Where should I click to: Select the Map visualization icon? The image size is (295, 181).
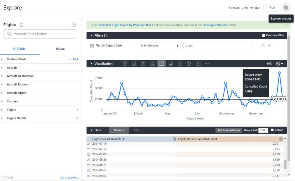[x=189, y=64]
